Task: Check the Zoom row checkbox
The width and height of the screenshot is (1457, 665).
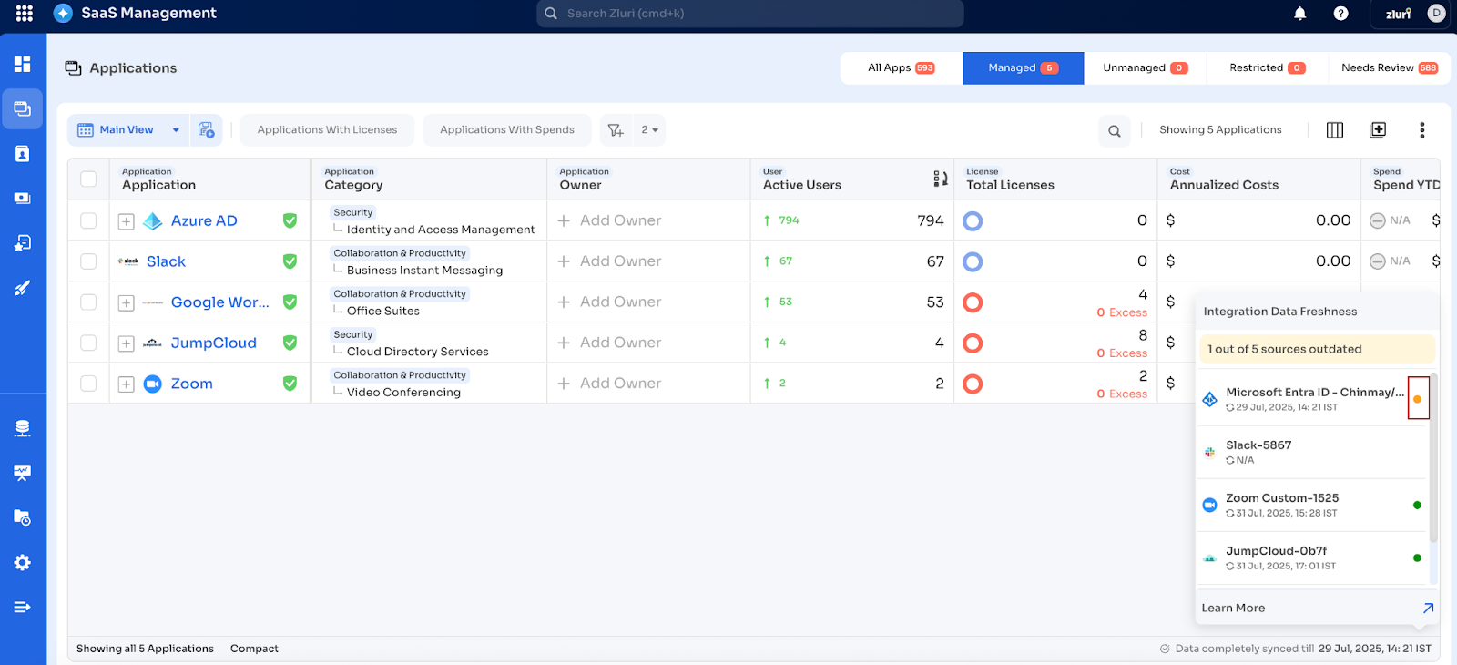Action: click(x=88, y=384)
